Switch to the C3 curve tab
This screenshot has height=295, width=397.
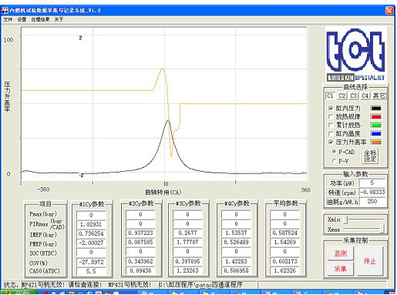[354, 96]
